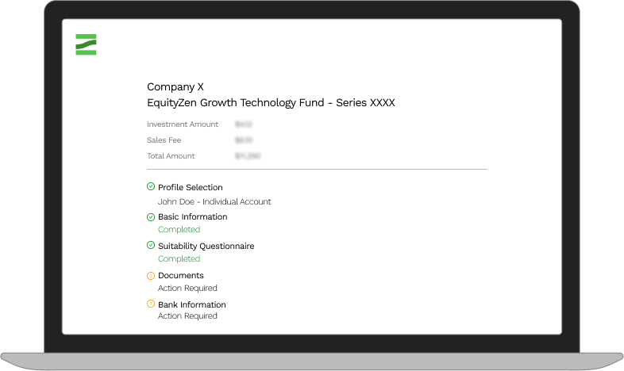Click the 'Investment Amount' label
Image resolution: width=624 pixels, height=371 pixels.
tap(183, 124)
